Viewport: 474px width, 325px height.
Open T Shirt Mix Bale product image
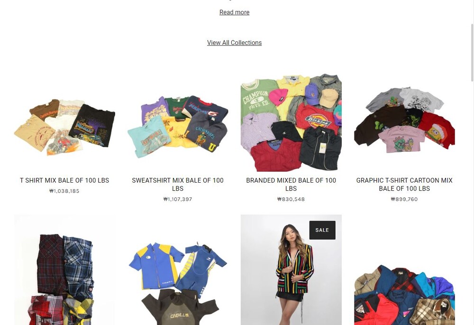pos(64,122)
